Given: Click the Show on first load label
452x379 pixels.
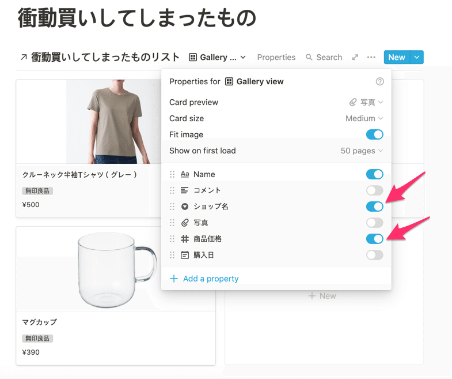Looking at the screenshot, I should 202,151.
